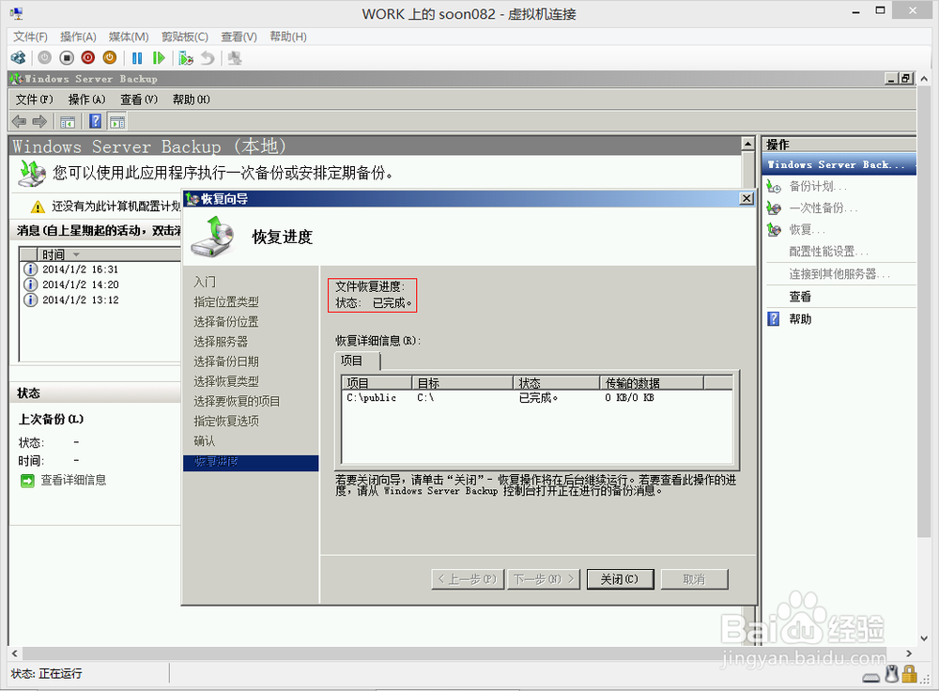Toggle the console tree visibility icon

click(x=67, y=121)
